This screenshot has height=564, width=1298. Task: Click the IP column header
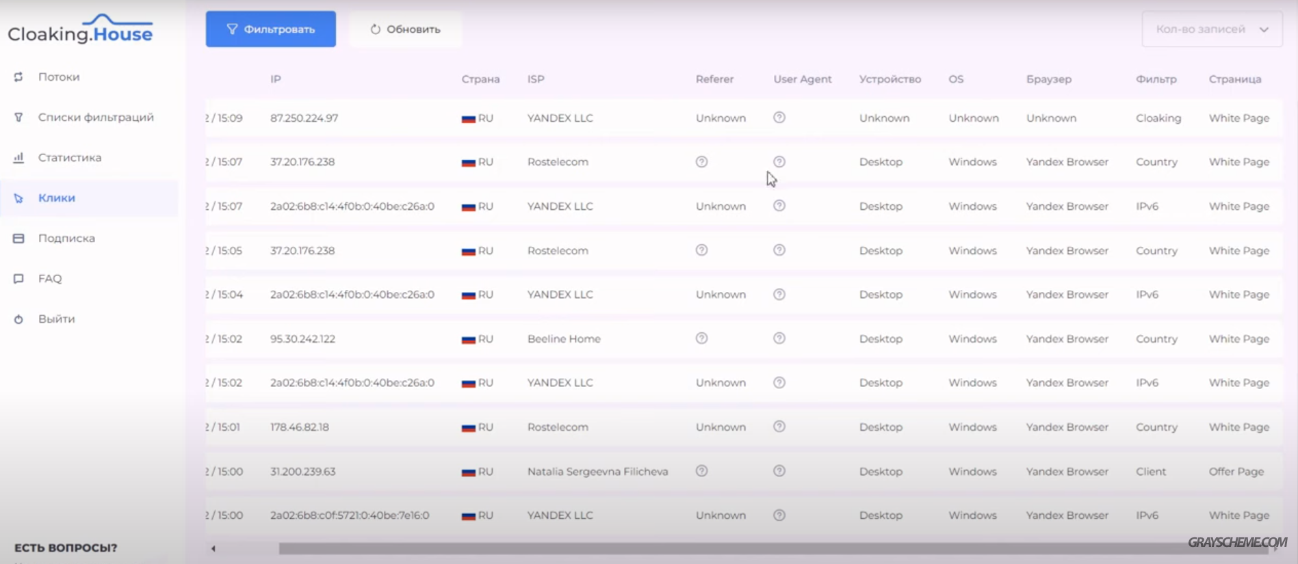point(276,79)
